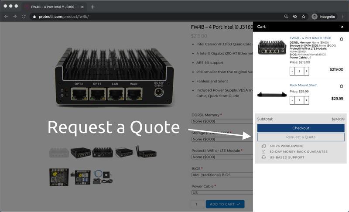Increase FW4B quantity with plus button

point(306,71)
